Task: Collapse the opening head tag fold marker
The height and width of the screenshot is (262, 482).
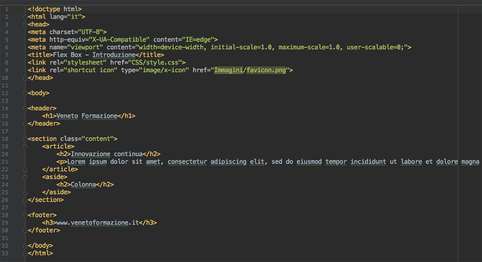Action: [25, 25]
